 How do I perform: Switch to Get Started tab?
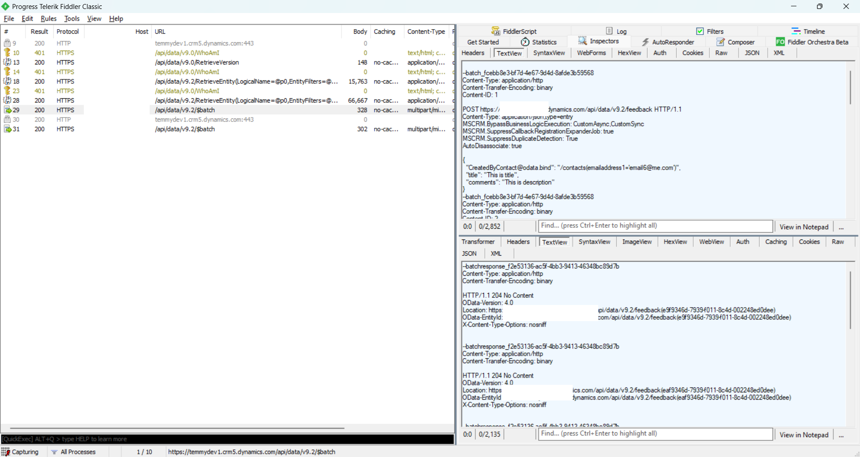click(483, 42)
